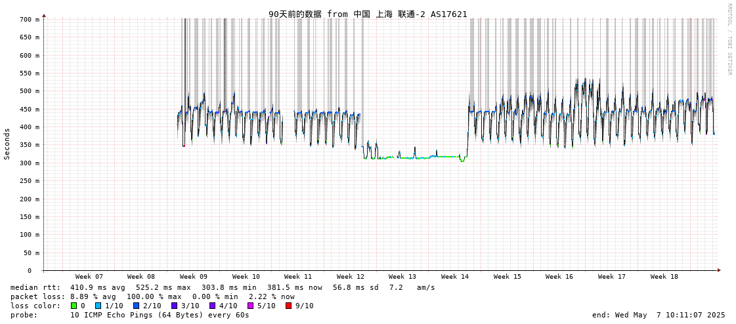
Task: Click the 303.8 ms min value
Action: click(x=228, y=287)
